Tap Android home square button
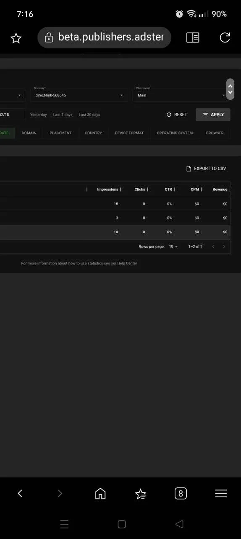241x539 pixels. [x=122, y=524]
